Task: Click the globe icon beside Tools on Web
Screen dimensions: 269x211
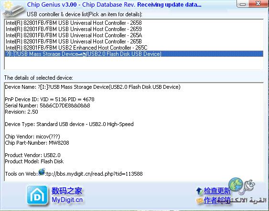Action: [x=42, y=172]
